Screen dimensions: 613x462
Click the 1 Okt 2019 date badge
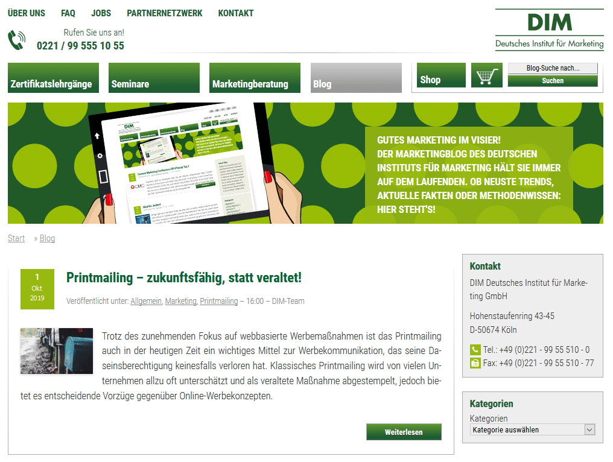37,290
